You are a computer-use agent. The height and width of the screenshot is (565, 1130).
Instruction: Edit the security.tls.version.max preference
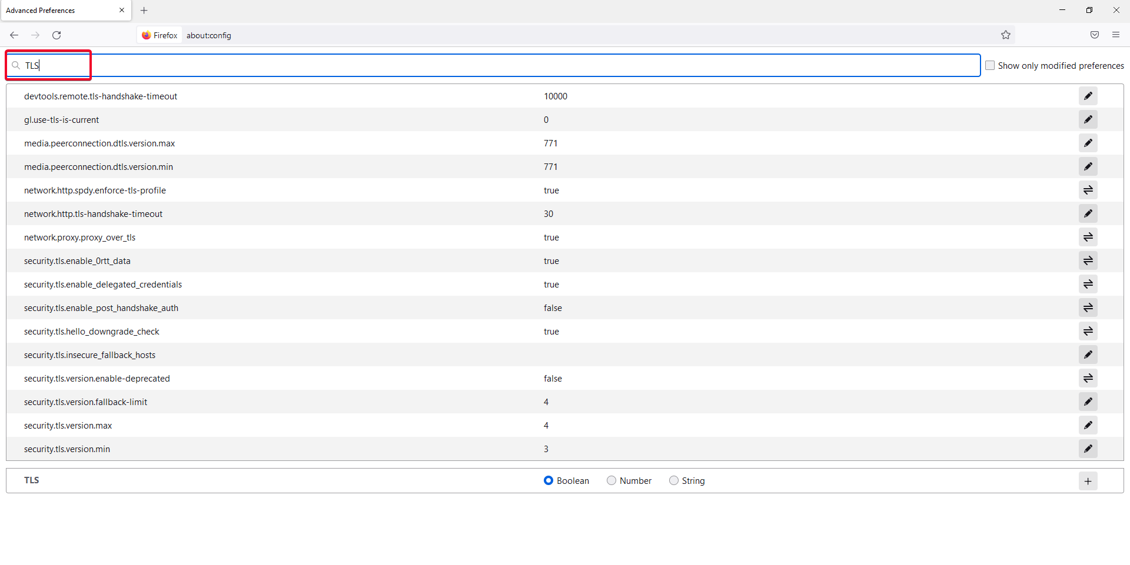point(1088,425)
